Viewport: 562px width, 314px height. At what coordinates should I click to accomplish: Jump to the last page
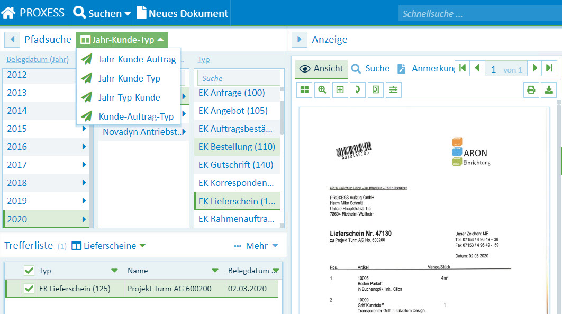point(549,68)
